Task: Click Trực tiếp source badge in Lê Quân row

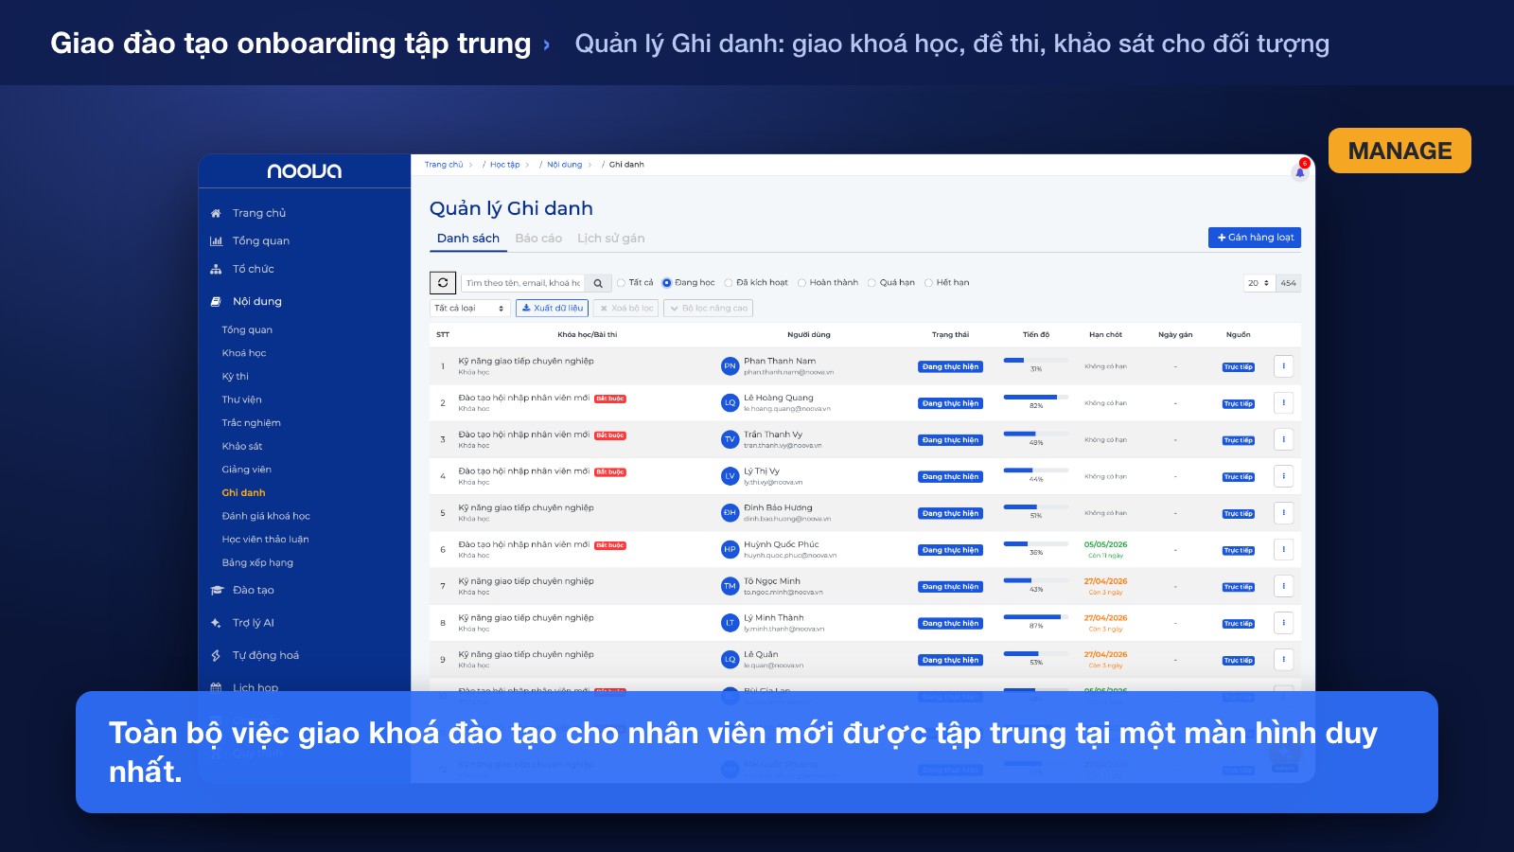Action: pyautogui.click(x=1239, y=660)
